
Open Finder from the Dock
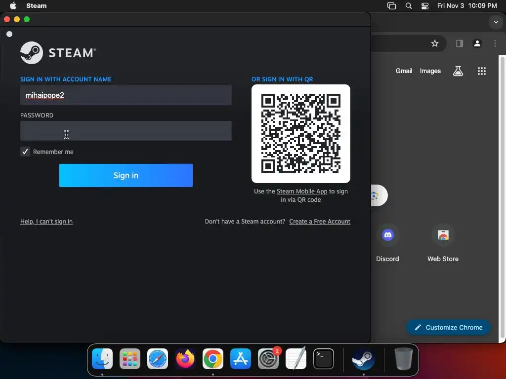click(x=102, y=359)
